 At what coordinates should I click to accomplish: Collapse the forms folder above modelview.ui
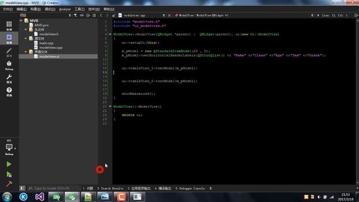(x=26, y=52)
